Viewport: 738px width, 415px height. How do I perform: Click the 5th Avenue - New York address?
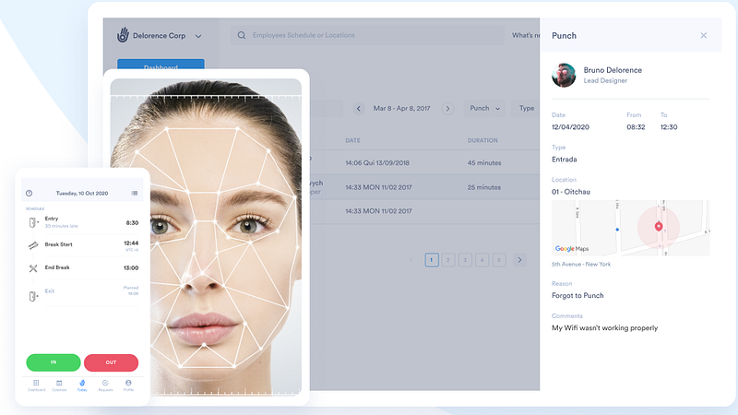pos(581,265)
